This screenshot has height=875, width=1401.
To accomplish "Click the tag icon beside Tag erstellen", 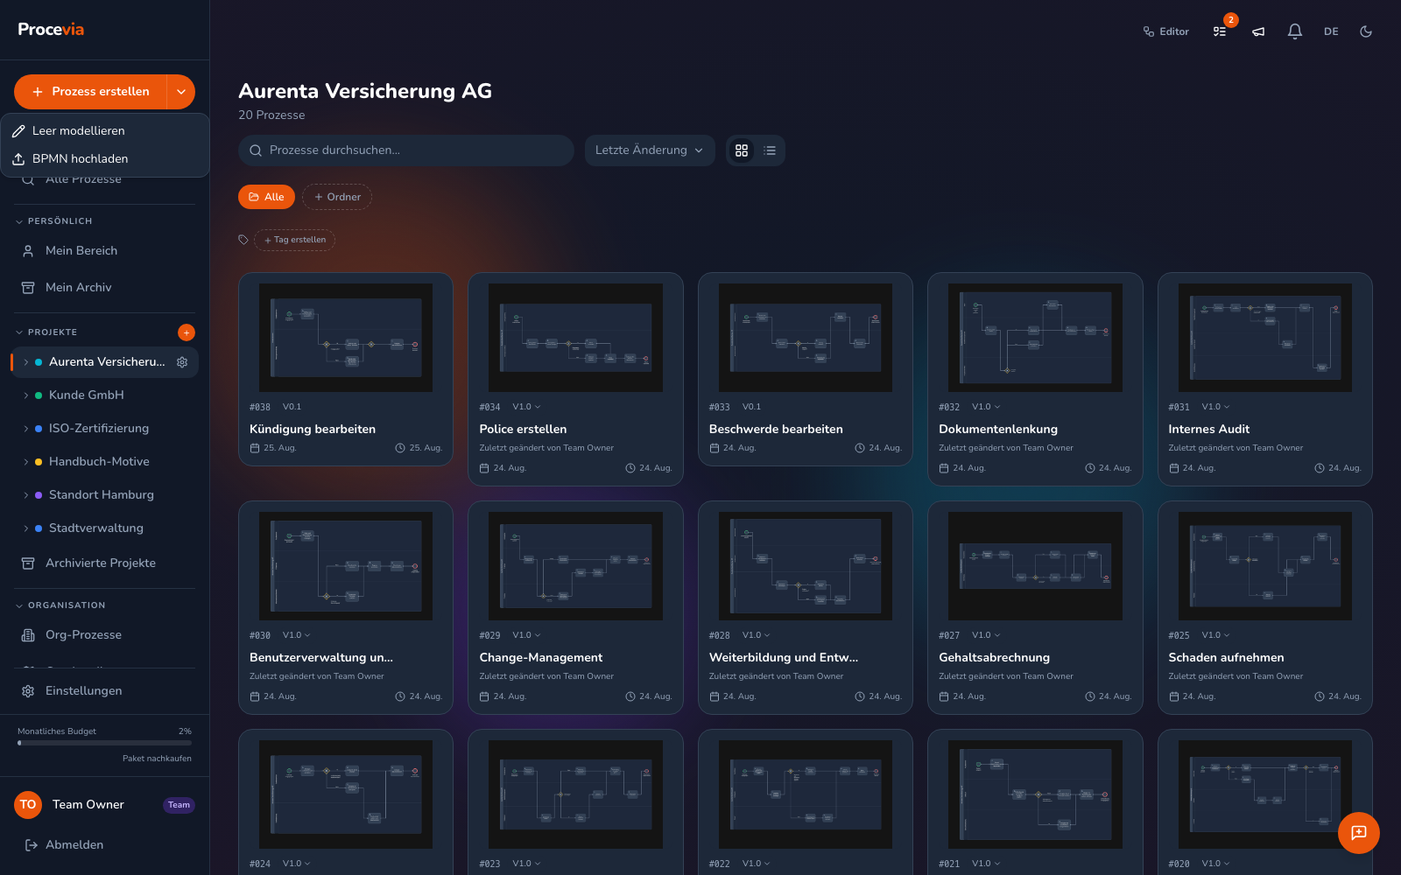I will [x=243, y=240].
